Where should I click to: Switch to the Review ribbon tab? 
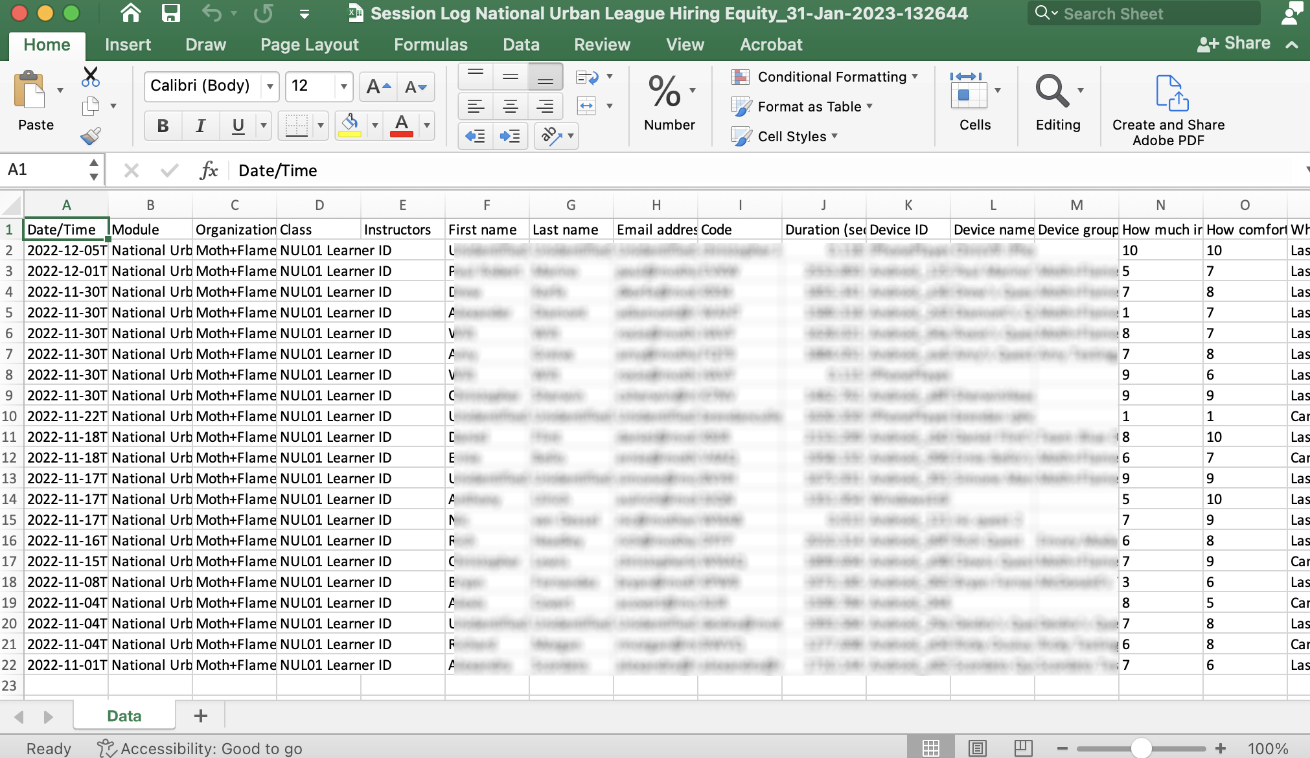click(602, 45)
